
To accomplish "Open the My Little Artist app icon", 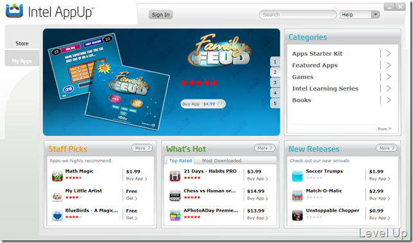I will (57, 196).
